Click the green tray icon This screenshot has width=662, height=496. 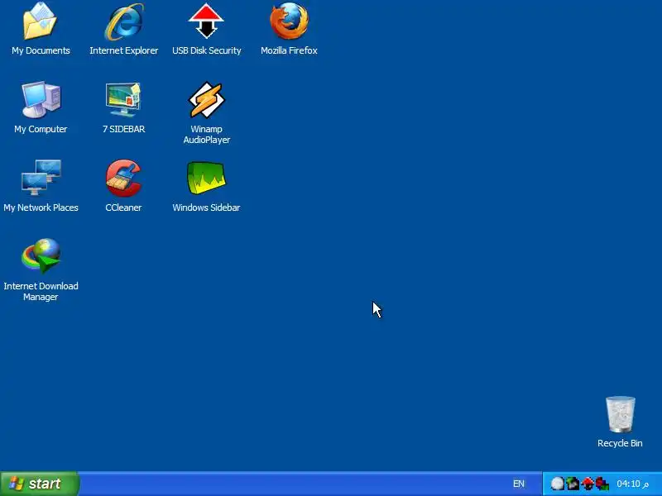coord(573,484)
